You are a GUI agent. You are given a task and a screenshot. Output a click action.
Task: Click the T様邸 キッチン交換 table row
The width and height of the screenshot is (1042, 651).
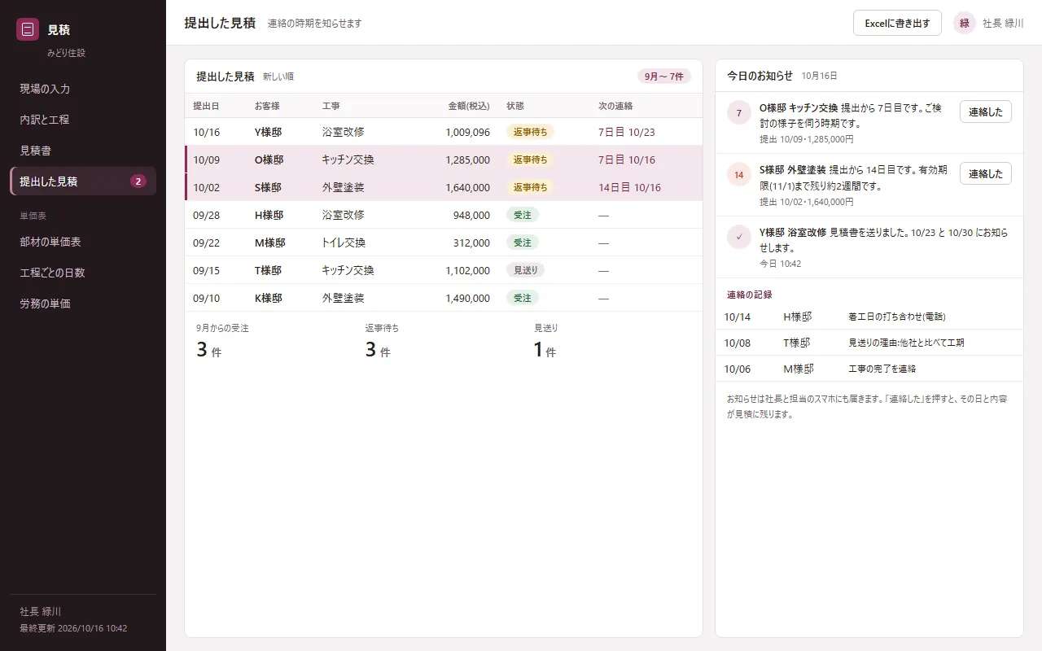(x=444, y=270)
